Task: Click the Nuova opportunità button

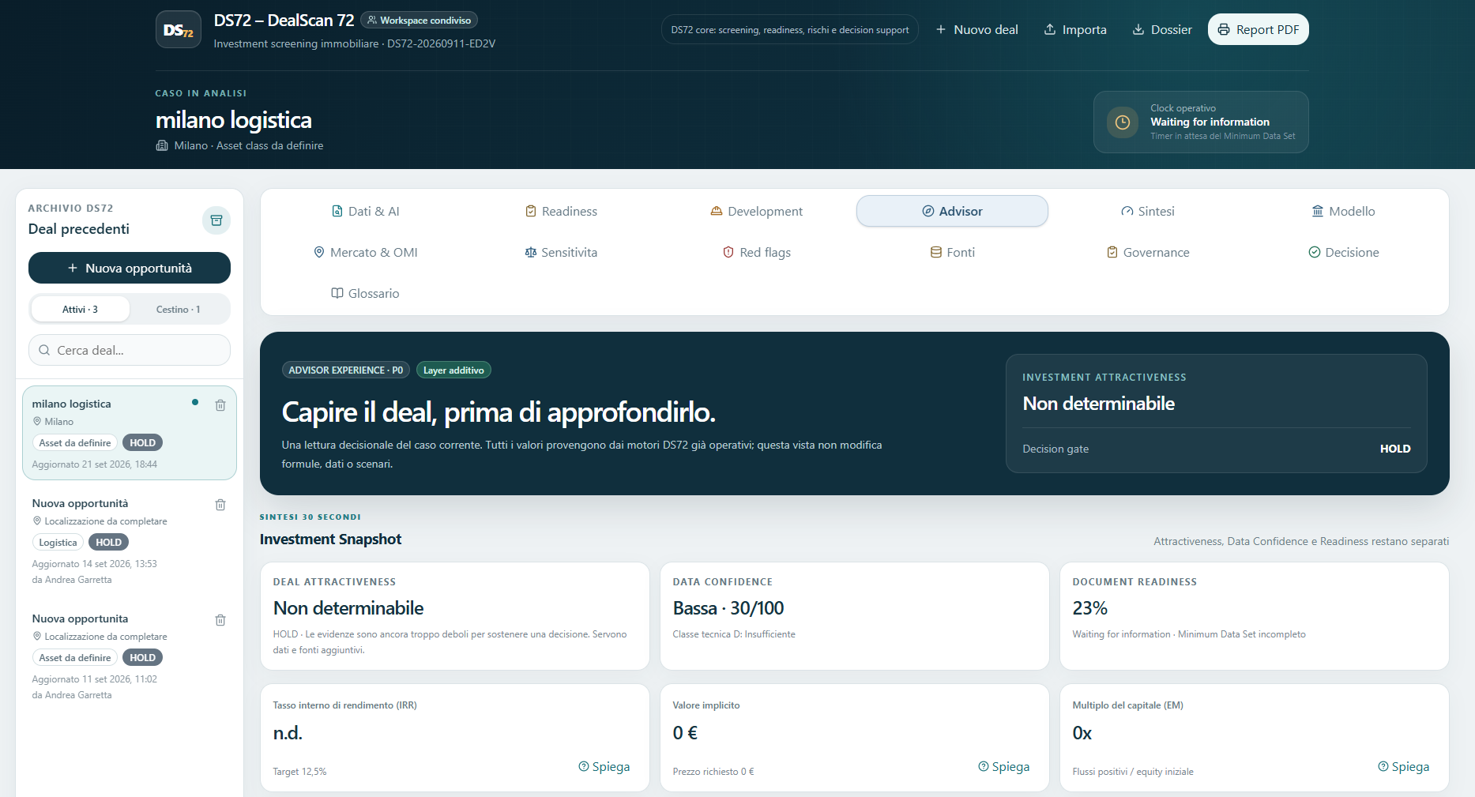Action: (130, 268)
